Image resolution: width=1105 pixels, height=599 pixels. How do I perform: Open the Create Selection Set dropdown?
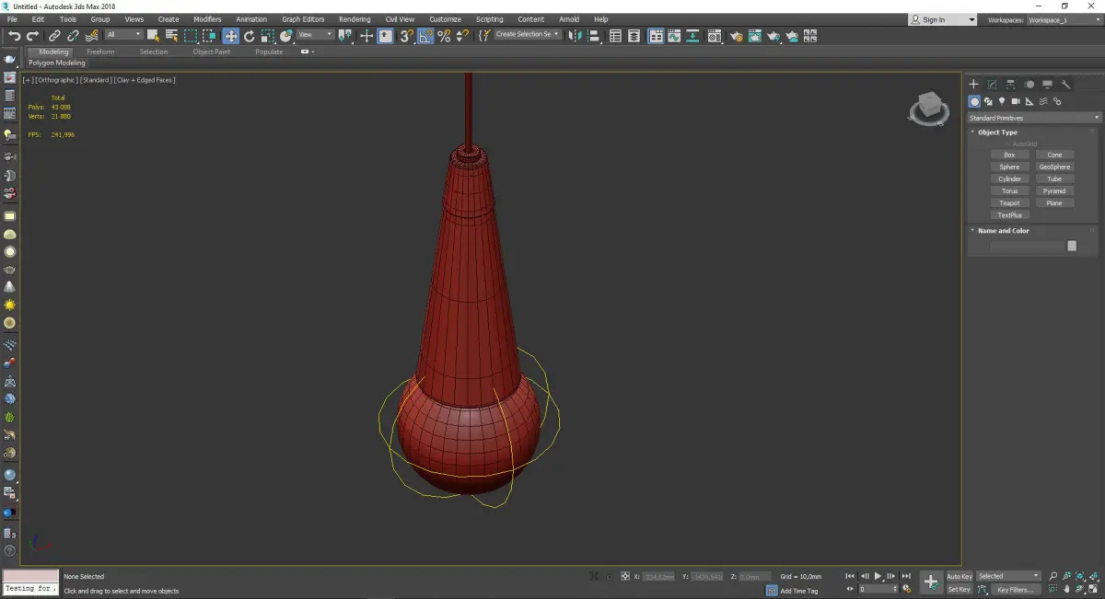coord(527,35)
